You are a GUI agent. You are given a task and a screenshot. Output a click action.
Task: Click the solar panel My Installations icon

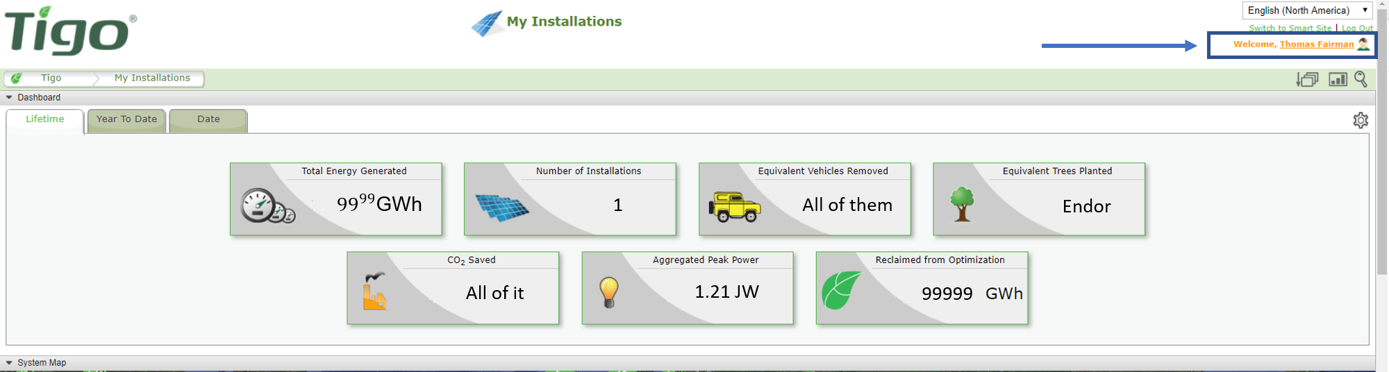(487, 24)
